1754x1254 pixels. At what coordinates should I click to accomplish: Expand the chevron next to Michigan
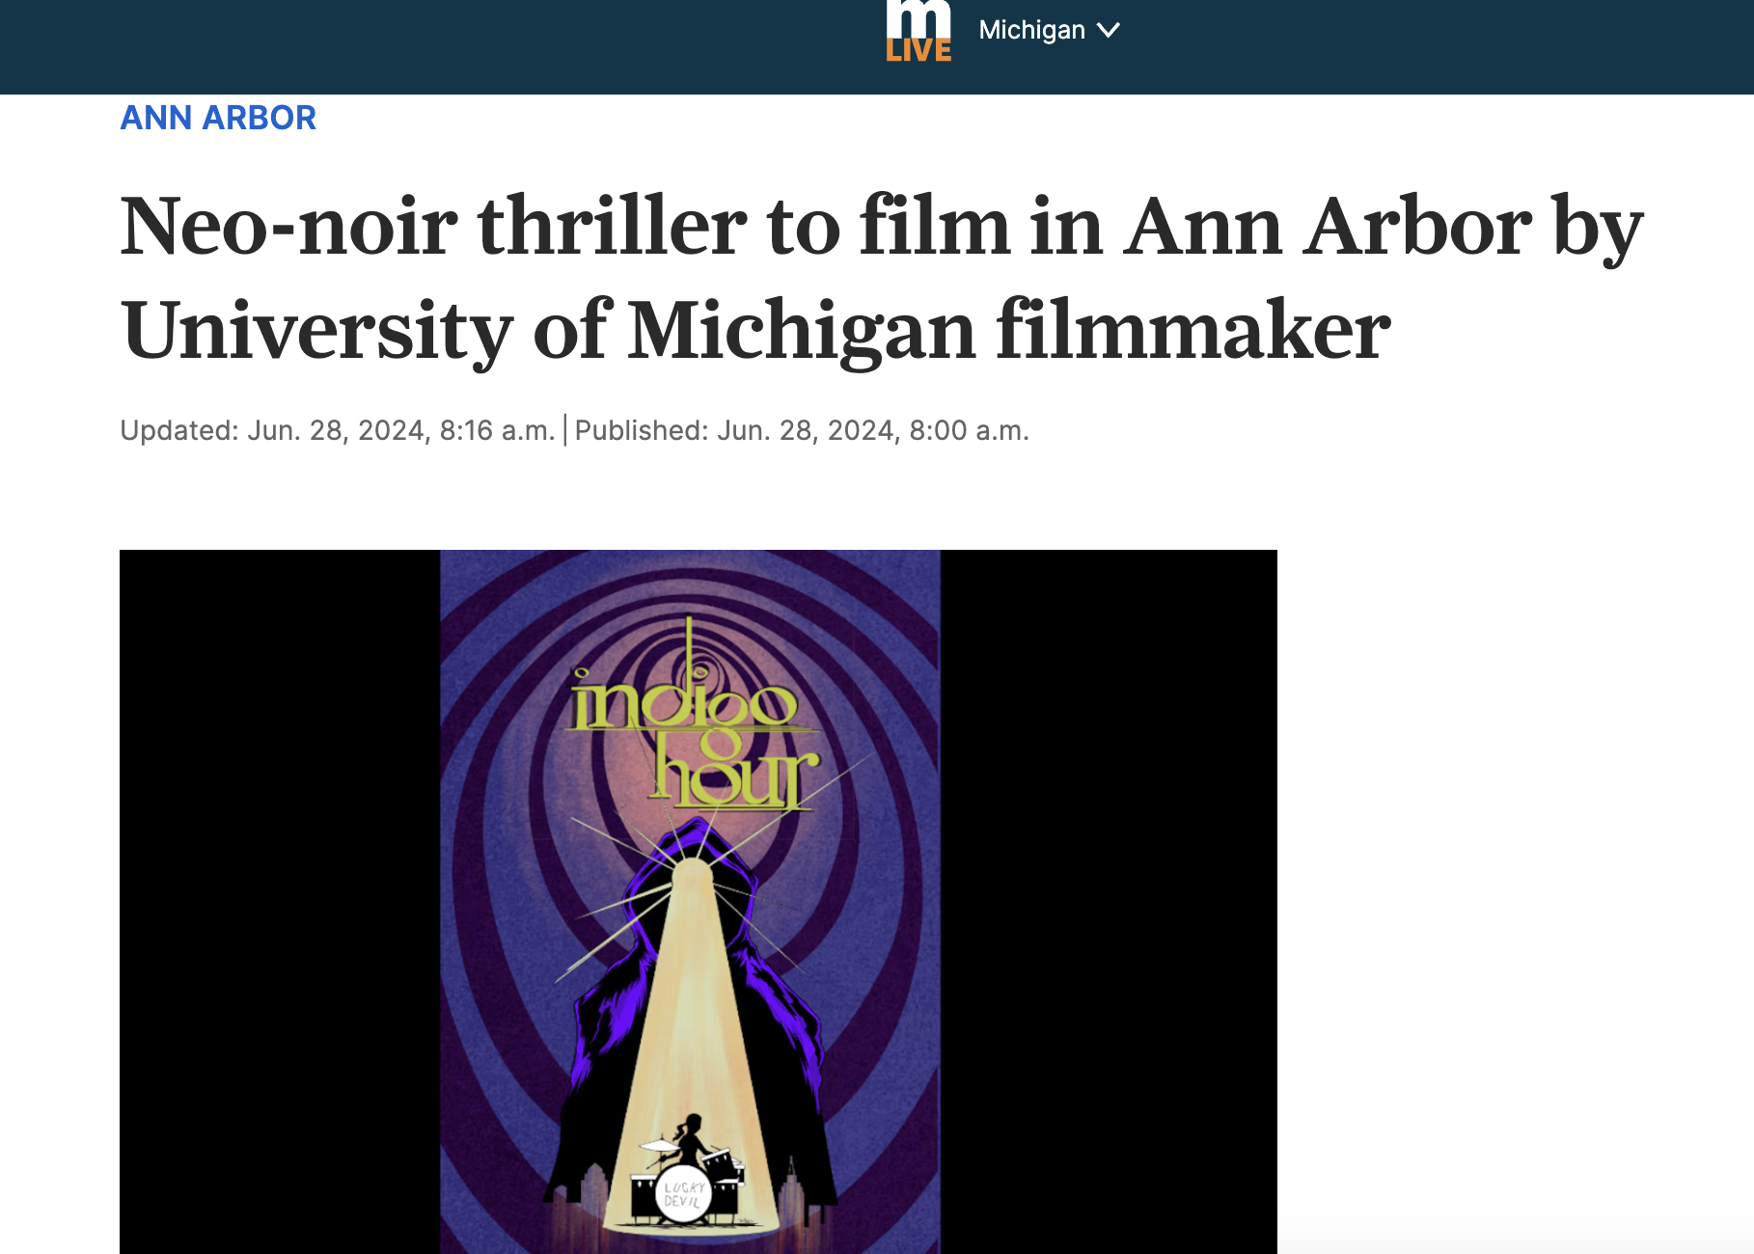point(1109,31)
